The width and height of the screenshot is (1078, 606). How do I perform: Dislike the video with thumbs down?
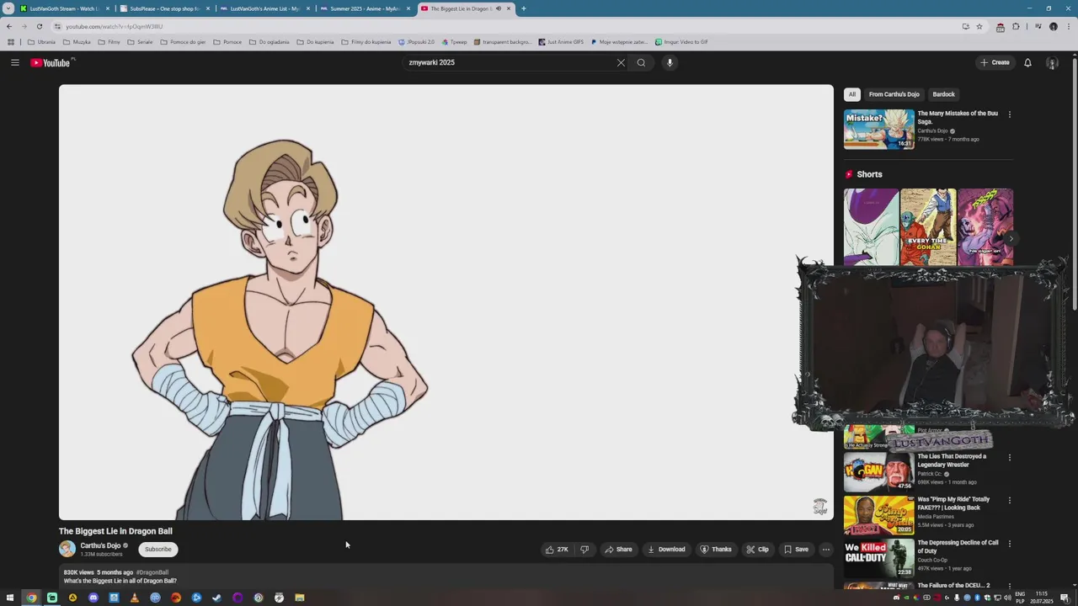point(584,550)
